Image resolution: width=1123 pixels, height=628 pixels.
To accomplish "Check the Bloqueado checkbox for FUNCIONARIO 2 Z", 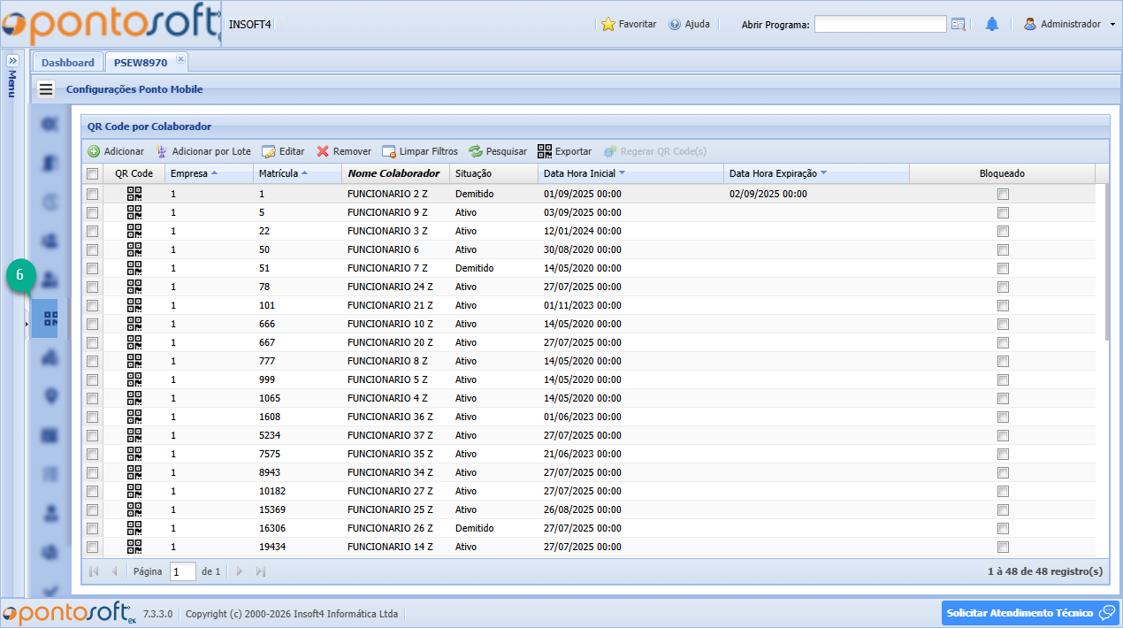I will [x=1003, y=194].
